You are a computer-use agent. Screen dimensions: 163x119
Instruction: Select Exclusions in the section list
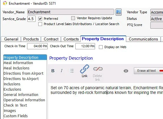[x=25, y=89]
